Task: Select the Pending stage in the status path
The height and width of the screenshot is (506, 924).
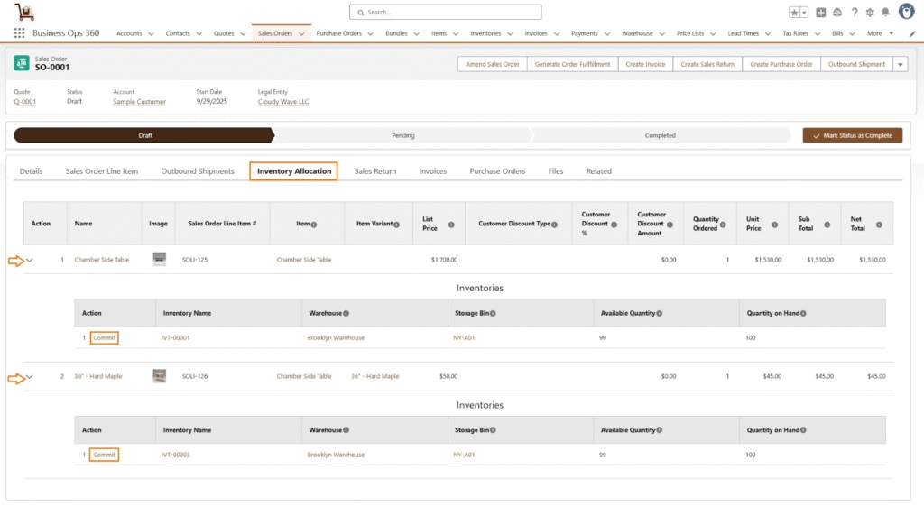Action: (402, 135)
